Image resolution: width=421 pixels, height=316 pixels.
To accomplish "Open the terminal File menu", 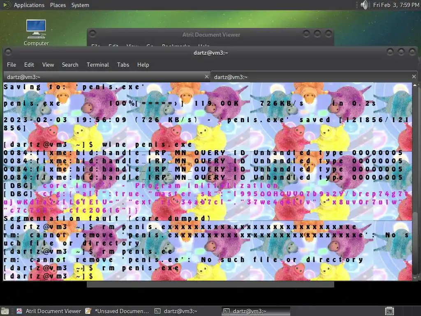I will (x=12, y=65).
